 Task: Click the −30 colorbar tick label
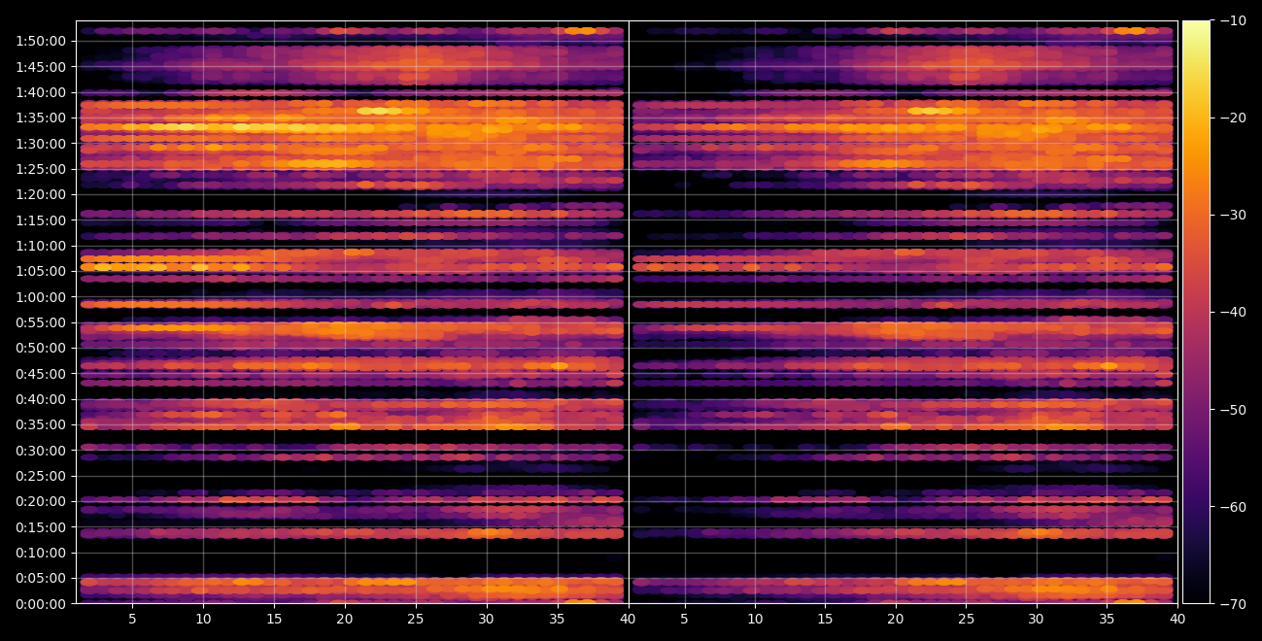click(1233, 215)
